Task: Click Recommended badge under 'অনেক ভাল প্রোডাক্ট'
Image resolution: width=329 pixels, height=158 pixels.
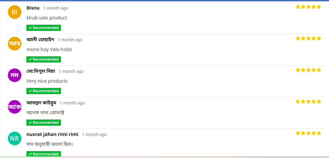Action: pyautogui.click(x=43, y=122)
